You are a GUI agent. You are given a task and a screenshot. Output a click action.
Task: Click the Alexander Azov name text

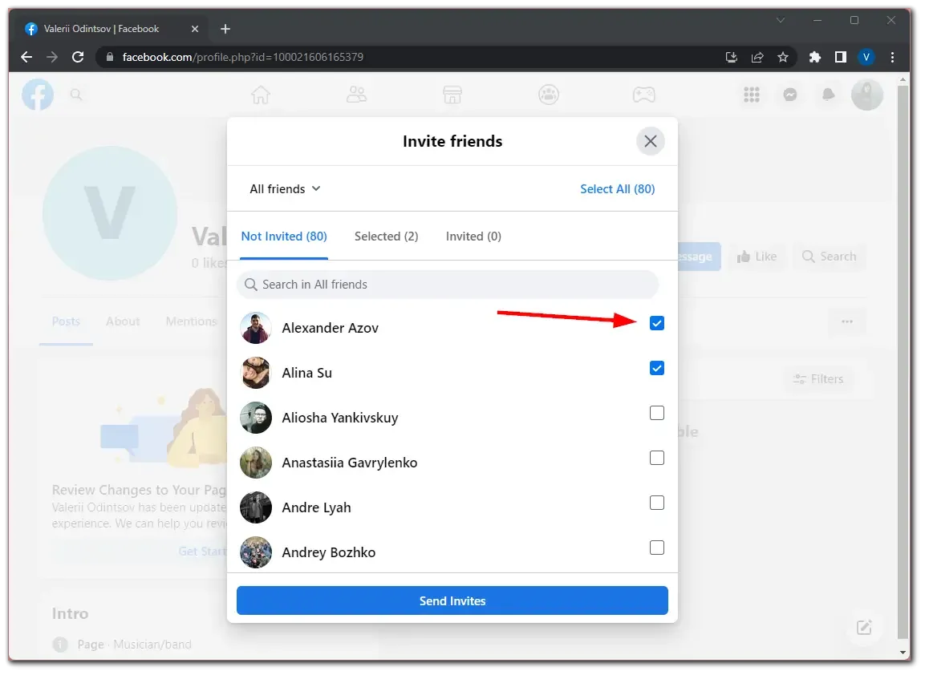click(x=330, y=329)
